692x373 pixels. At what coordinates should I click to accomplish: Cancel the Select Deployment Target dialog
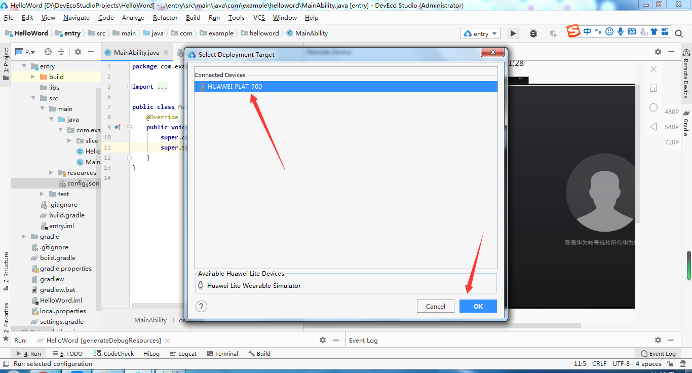[436, 306]
